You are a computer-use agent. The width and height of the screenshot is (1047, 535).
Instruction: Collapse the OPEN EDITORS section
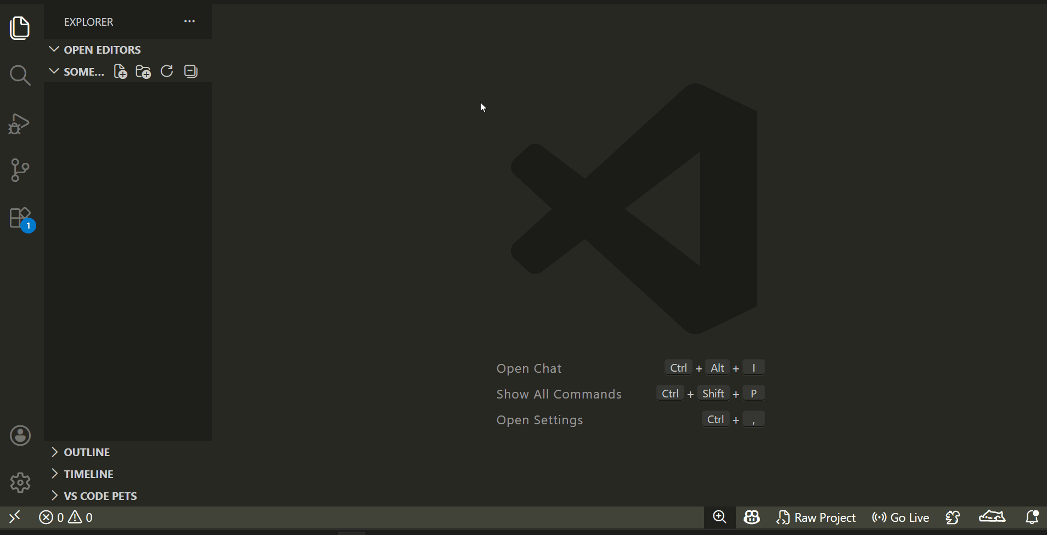point(127,50)
